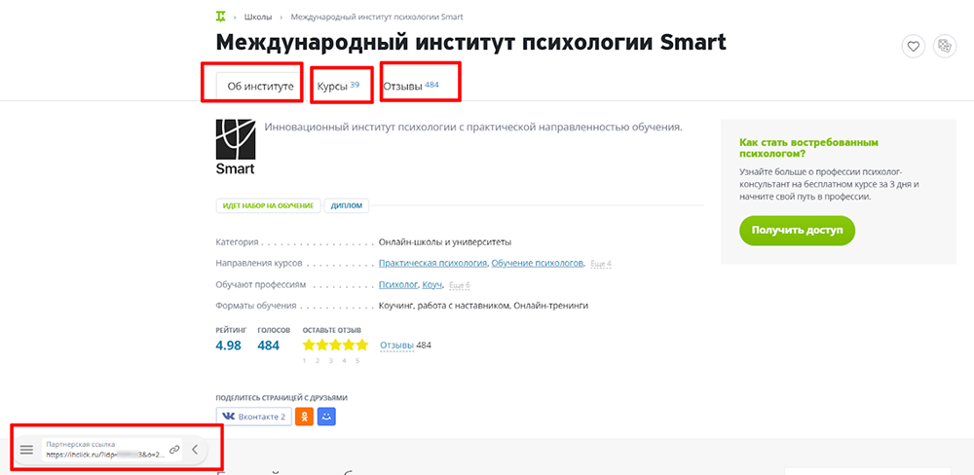Click the 484 votes count under Голосов
This screenshot has width=974, height=475.
269,346
